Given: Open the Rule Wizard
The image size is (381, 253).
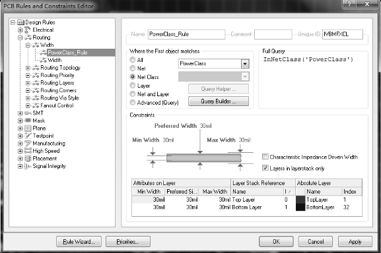Looking at the screenshot, I should point(79,242).
